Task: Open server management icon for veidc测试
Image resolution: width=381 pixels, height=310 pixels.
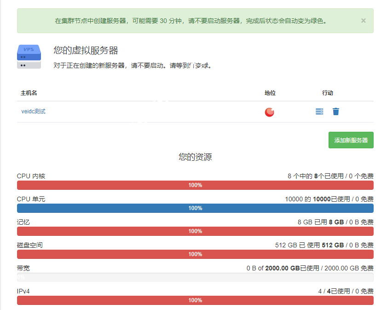Action: [x=319, y=111]
